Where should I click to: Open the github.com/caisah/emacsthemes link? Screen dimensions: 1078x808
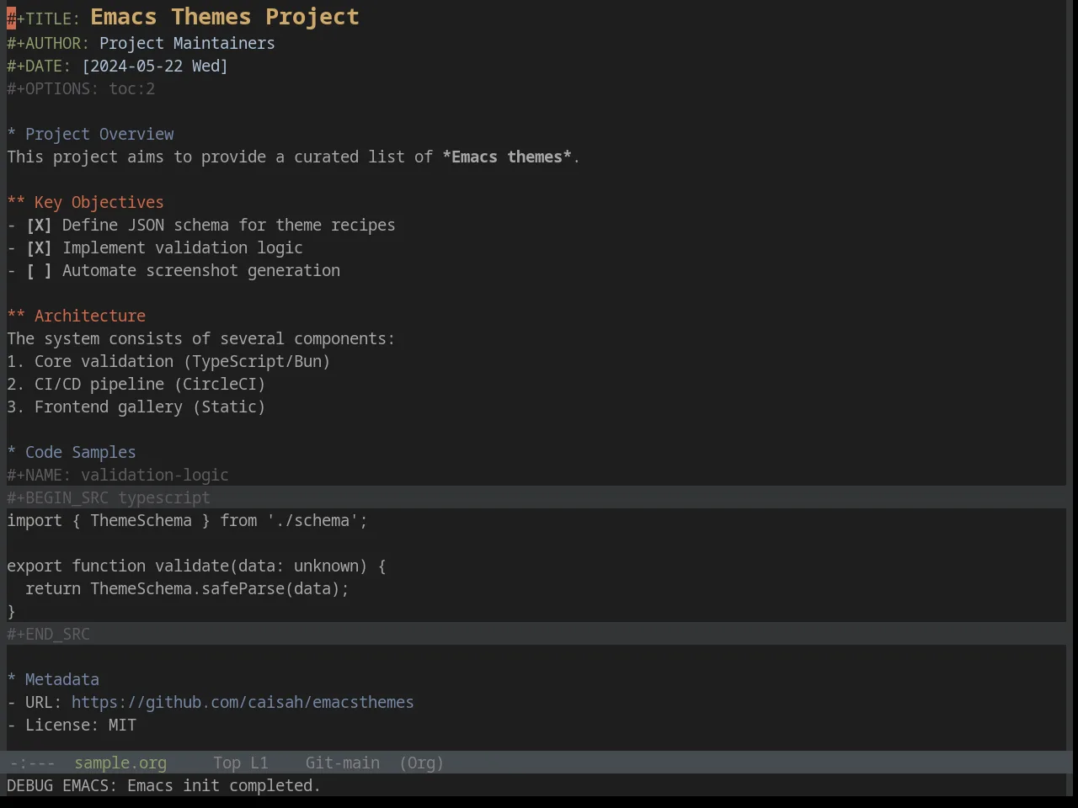point(243,703)
